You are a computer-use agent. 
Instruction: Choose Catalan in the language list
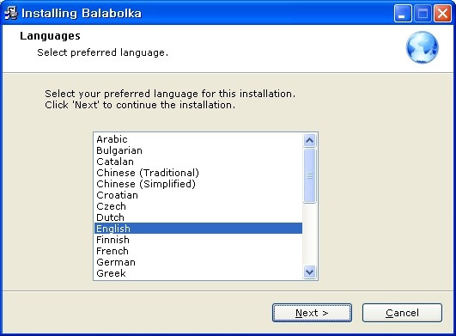[198, 162]
